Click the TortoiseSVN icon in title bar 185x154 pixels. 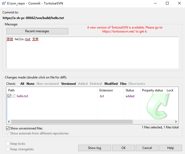pos(4,3)
